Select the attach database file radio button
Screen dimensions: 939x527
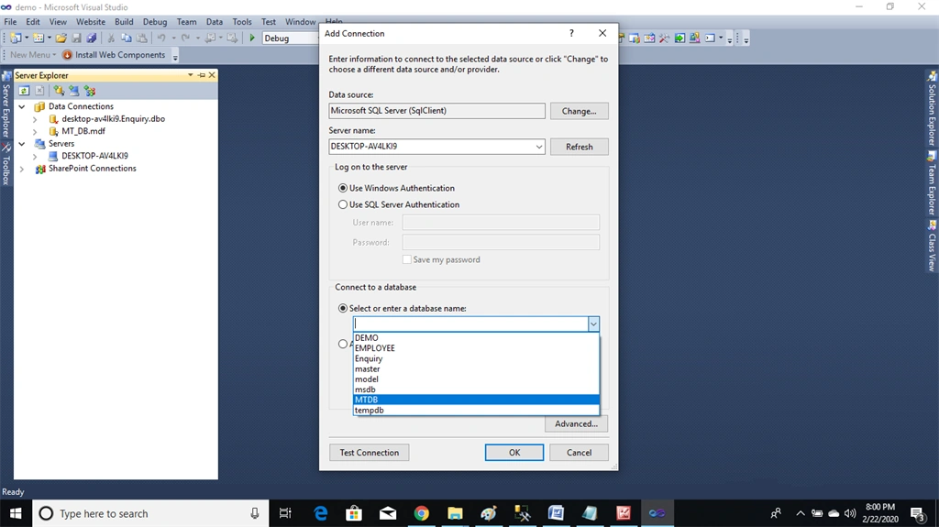tap(343, 344)
